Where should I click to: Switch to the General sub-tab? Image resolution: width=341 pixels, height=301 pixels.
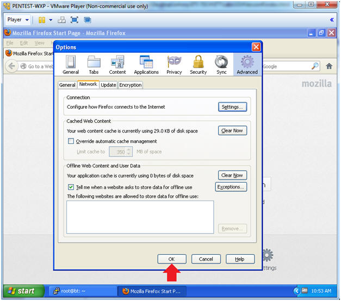[67, 85]
